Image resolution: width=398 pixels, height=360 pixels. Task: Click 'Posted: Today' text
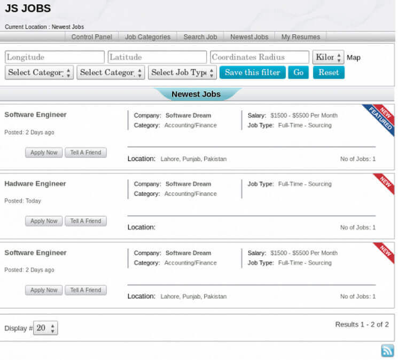coord(22,201)
